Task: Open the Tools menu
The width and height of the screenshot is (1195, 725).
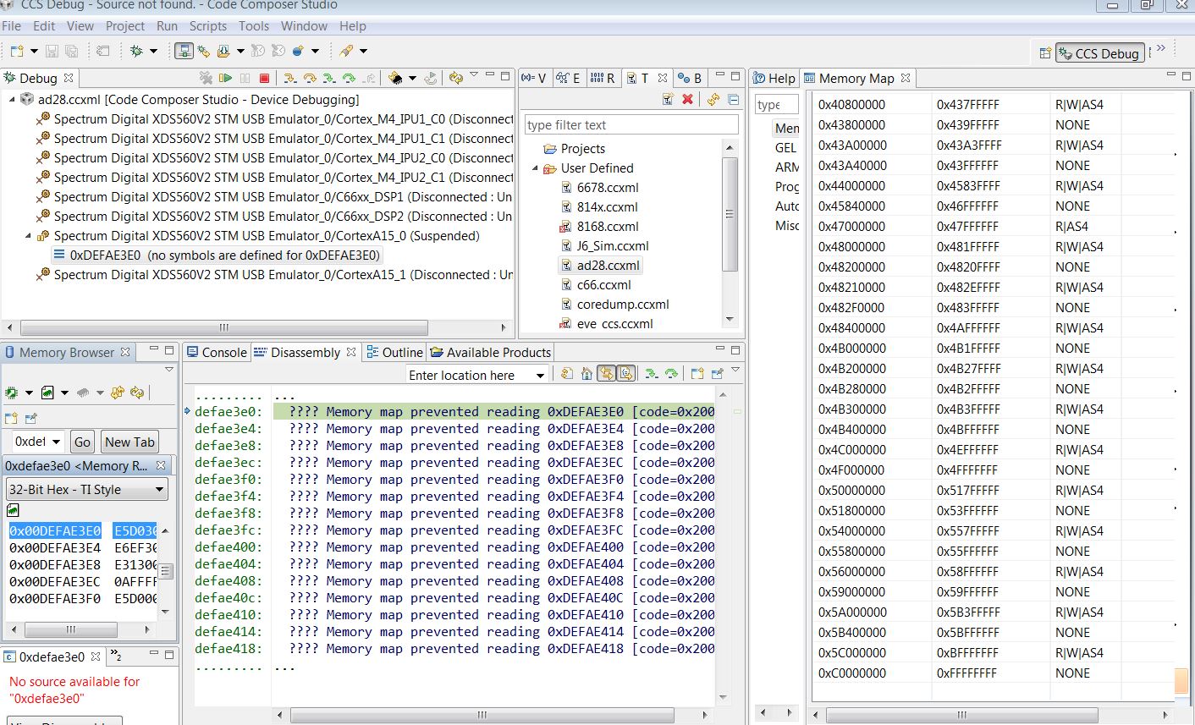Action: (x=254, y=25)
